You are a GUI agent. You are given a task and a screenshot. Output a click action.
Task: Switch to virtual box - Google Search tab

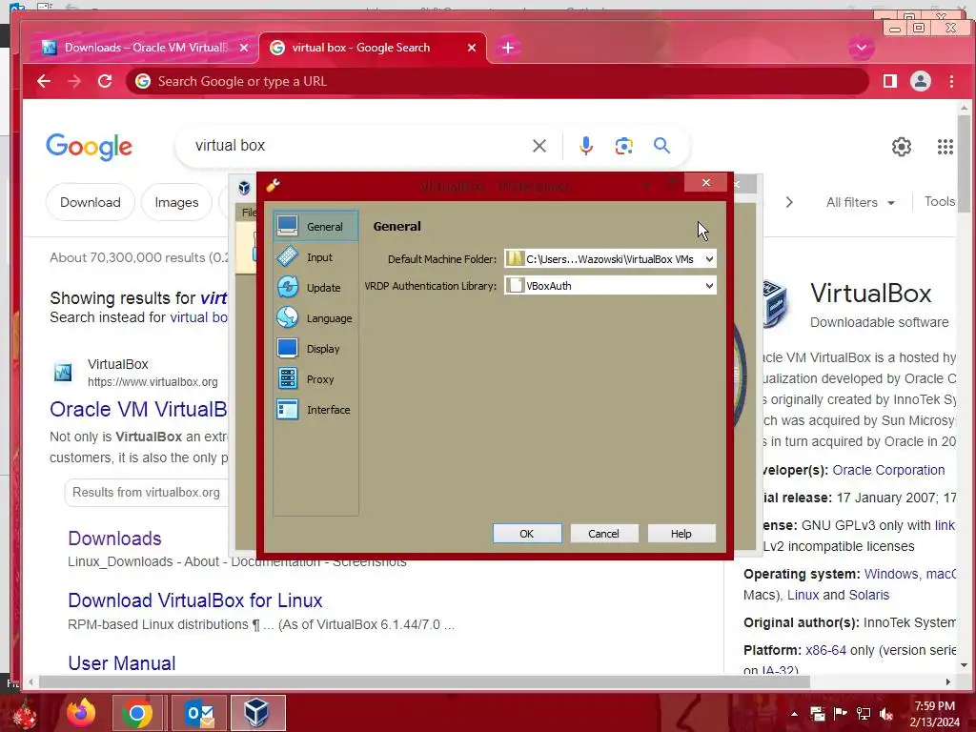pyautogui.click(x=361, y=48)
